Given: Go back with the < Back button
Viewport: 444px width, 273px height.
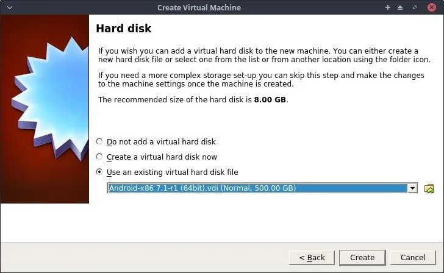Looking at the screenshot, I should click(312, 257).
